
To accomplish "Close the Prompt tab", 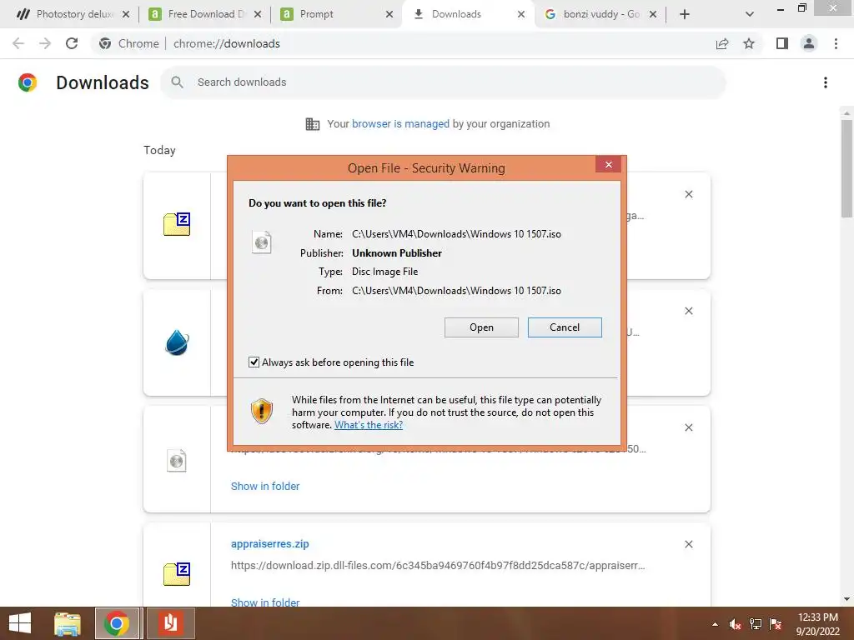I will (389, 14).
